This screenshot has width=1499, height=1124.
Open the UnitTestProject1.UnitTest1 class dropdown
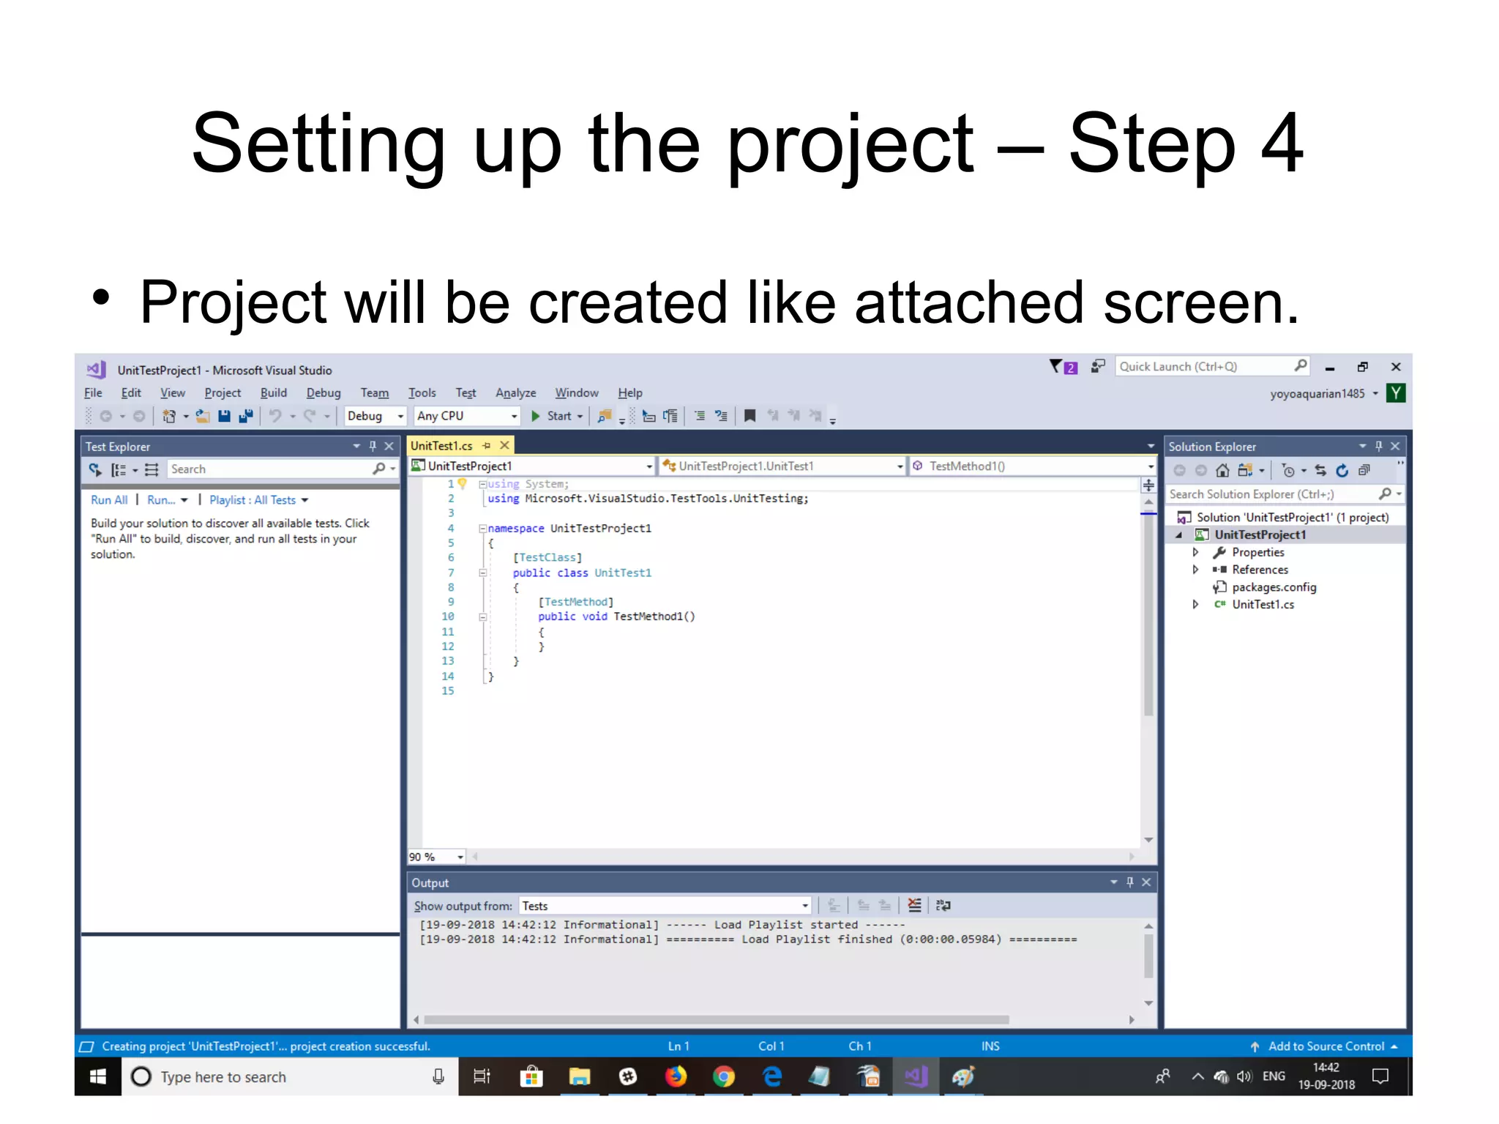tap(783, 466)
